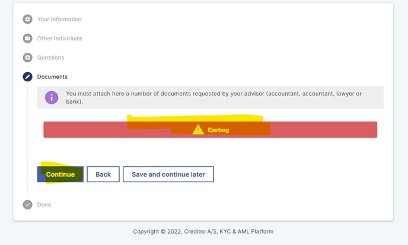408x245 pixels.
Task: Click the Questions step icon
Action: [28, 58]
